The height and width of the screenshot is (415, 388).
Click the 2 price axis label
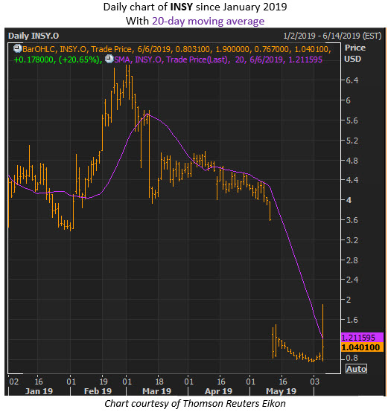click(x=349, y=300)
